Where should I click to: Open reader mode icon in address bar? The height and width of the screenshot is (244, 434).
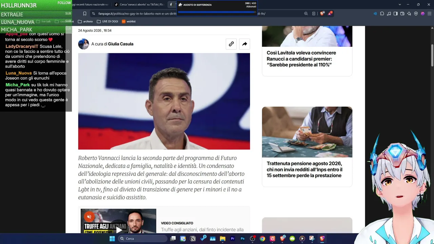[x=314, y=14]
